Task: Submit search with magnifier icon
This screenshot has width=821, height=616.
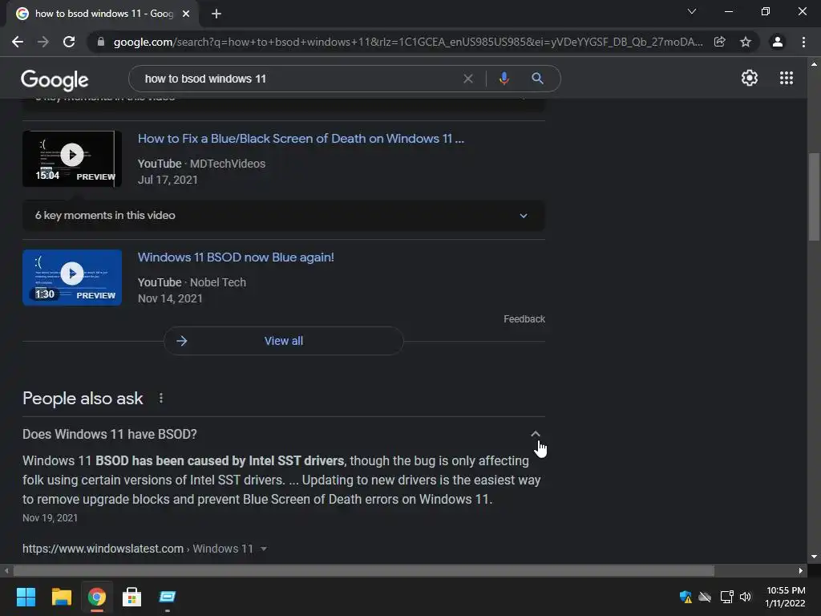Action: [x=537, y=79]
